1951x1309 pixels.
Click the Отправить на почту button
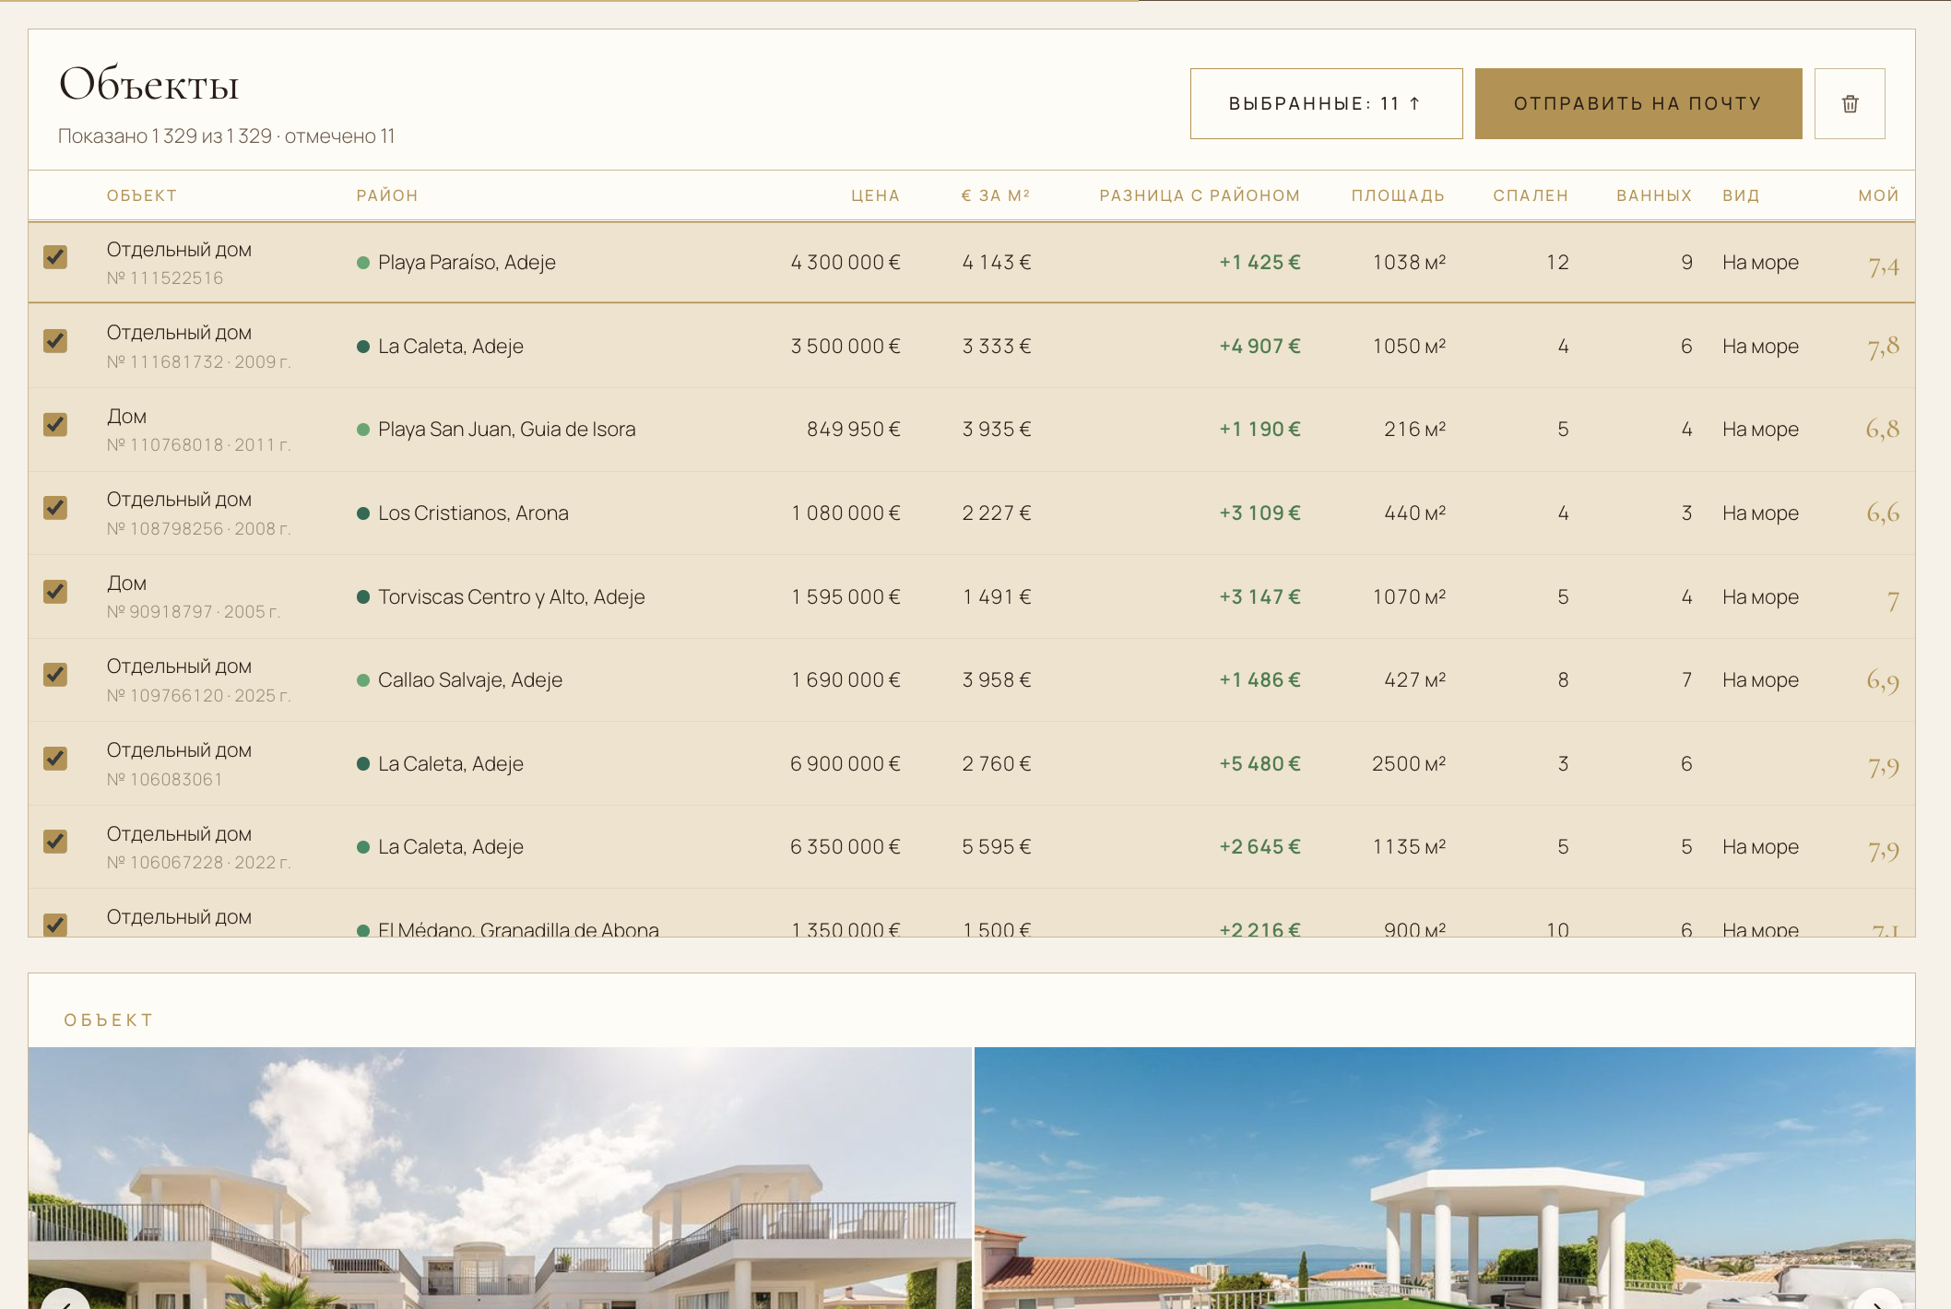1638,103
